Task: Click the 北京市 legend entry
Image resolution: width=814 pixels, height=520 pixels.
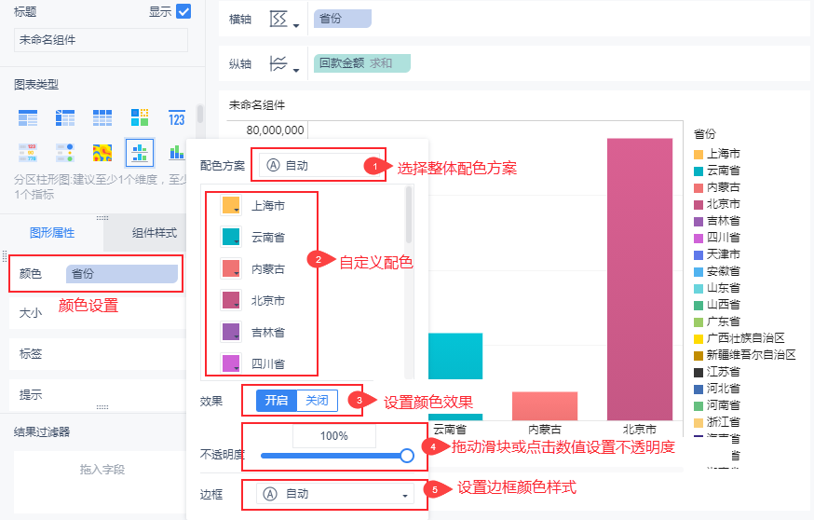Action: (717, 204)
